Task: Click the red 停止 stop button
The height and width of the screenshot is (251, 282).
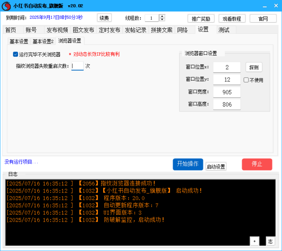Action: click(x=257, y=164)
